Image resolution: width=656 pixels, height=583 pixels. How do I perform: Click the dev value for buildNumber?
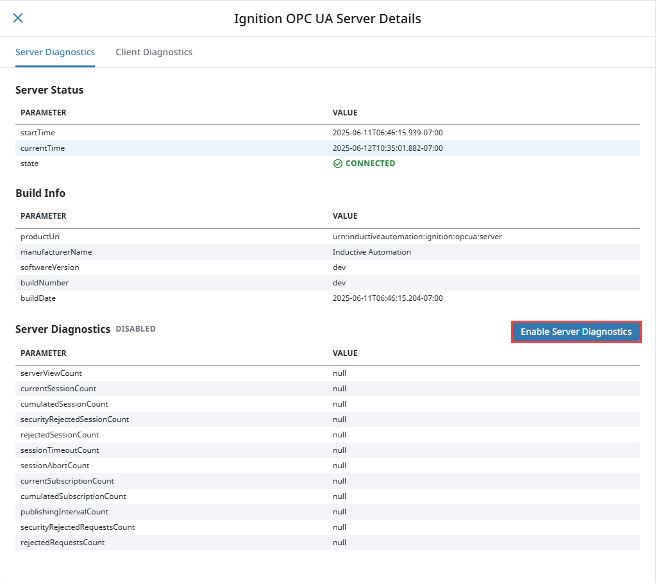tap(339, 283)
